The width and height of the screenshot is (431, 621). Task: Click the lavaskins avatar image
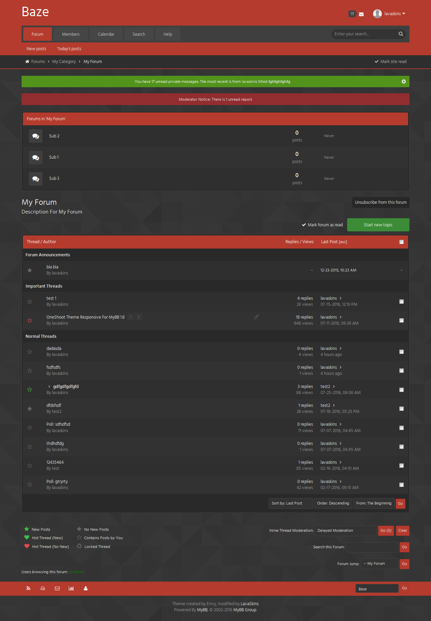tap(377, 14)
